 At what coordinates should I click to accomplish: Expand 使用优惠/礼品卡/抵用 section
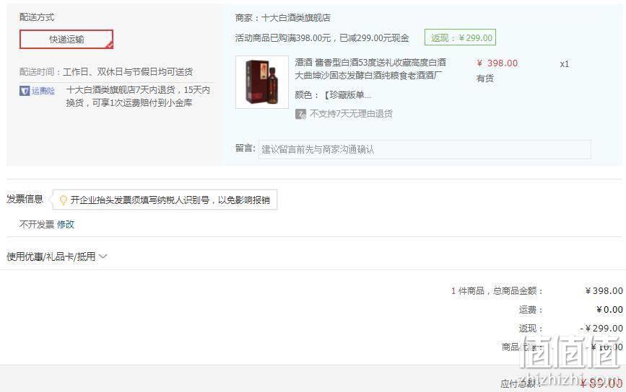[x=57, y=257]
